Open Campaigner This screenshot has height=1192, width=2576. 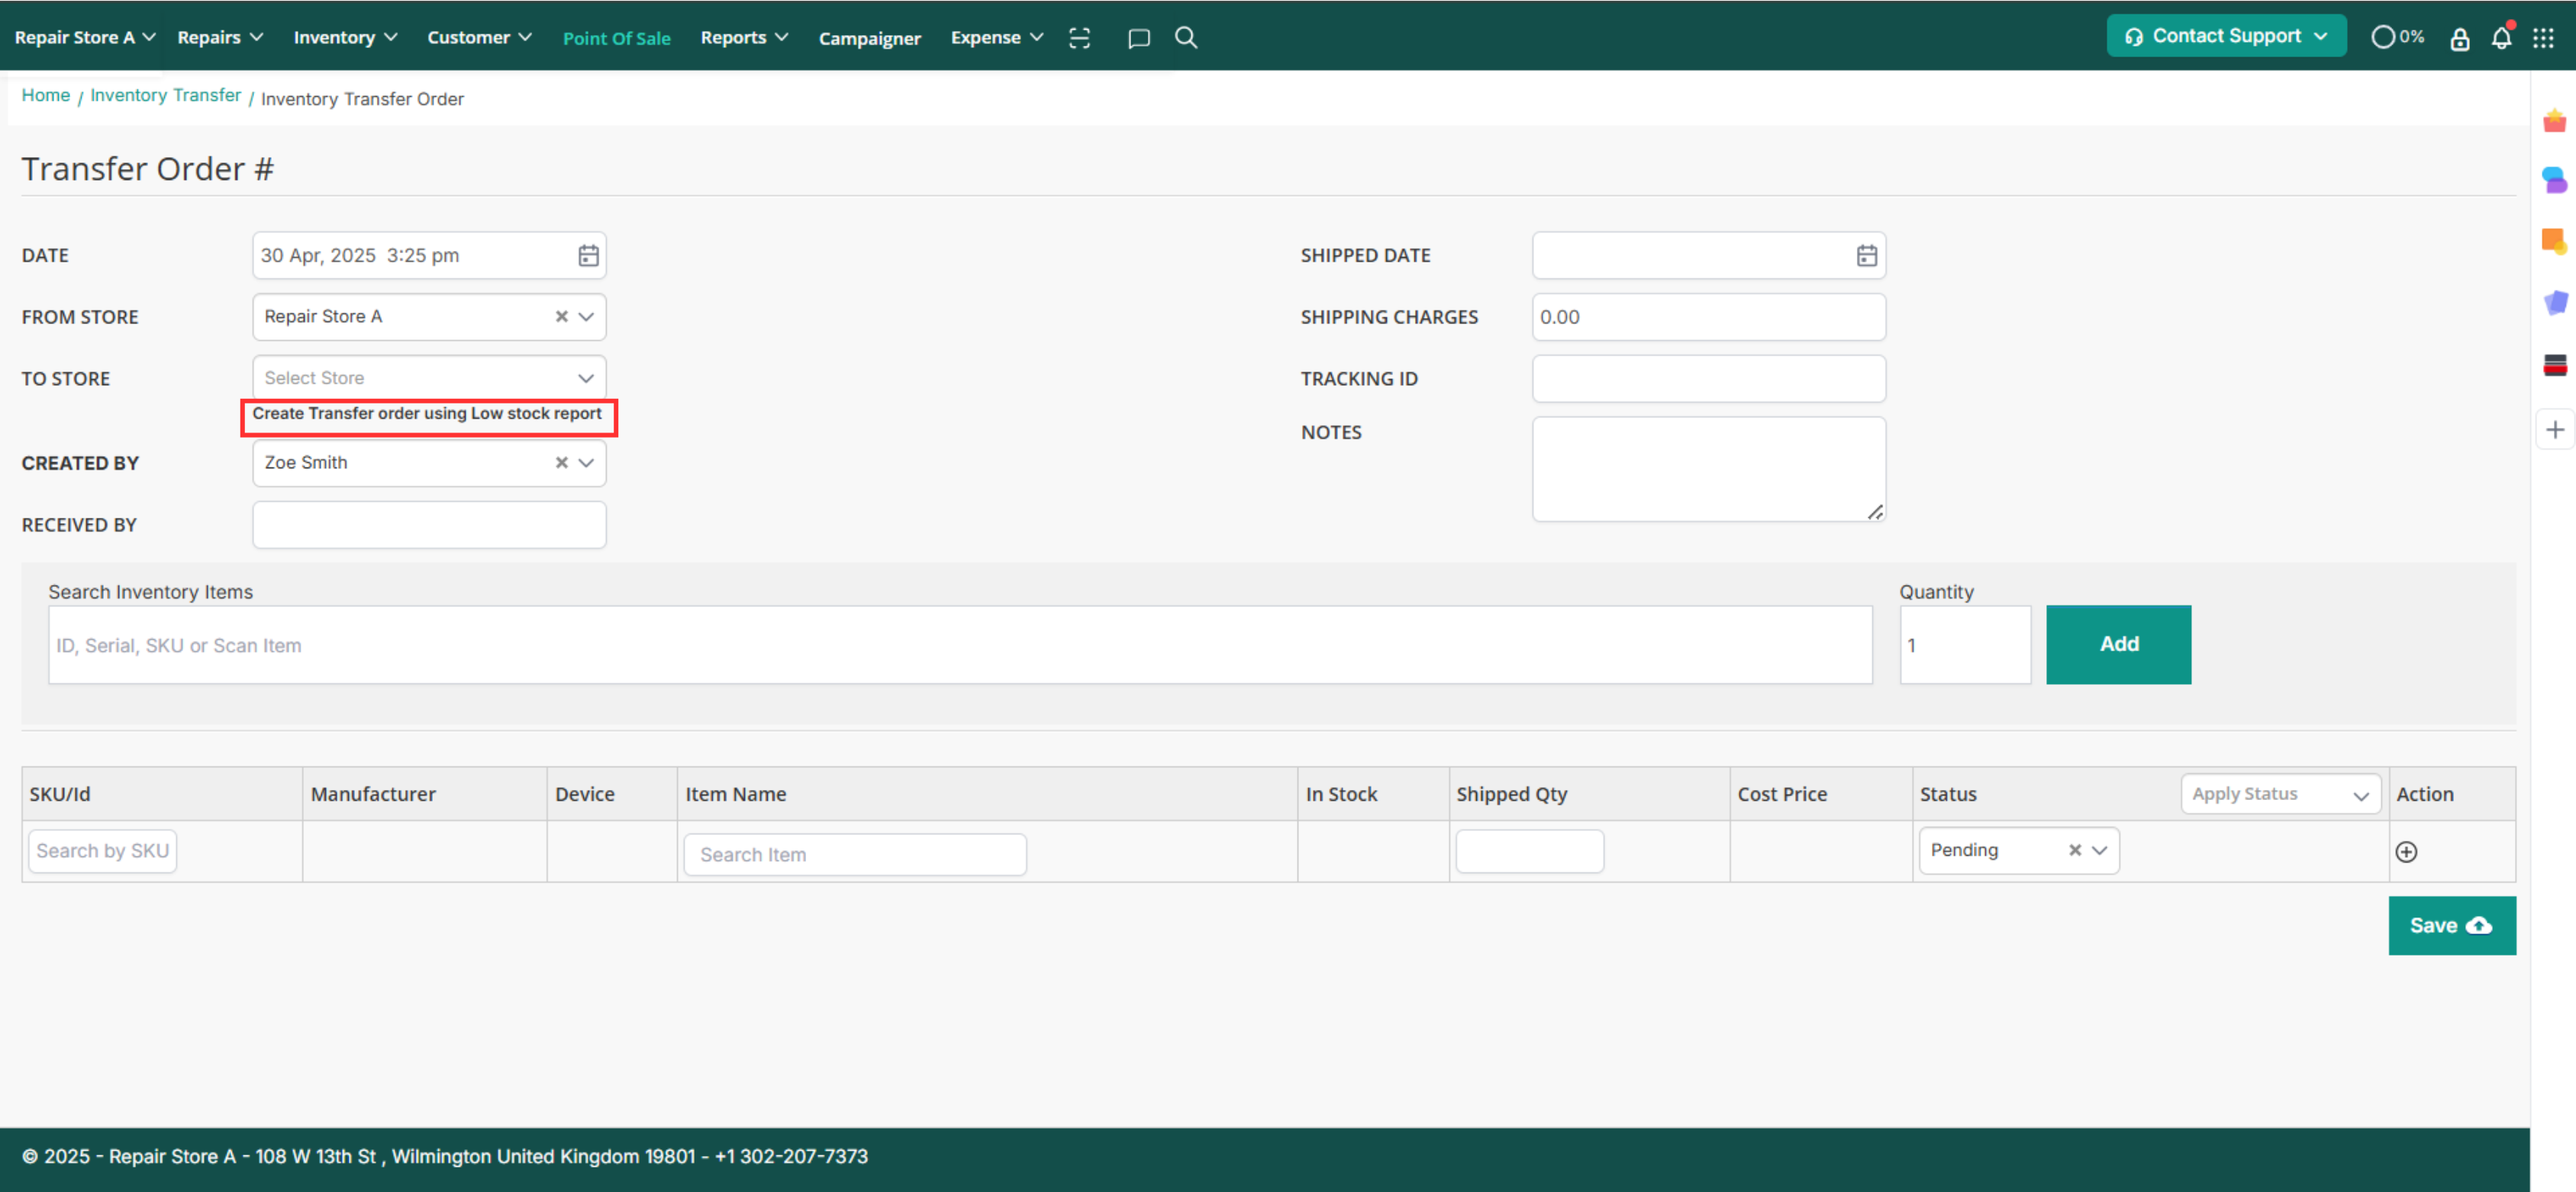tap(869, 38)
